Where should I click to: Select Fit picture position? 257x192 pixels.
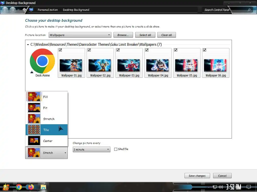pos(46,108)
